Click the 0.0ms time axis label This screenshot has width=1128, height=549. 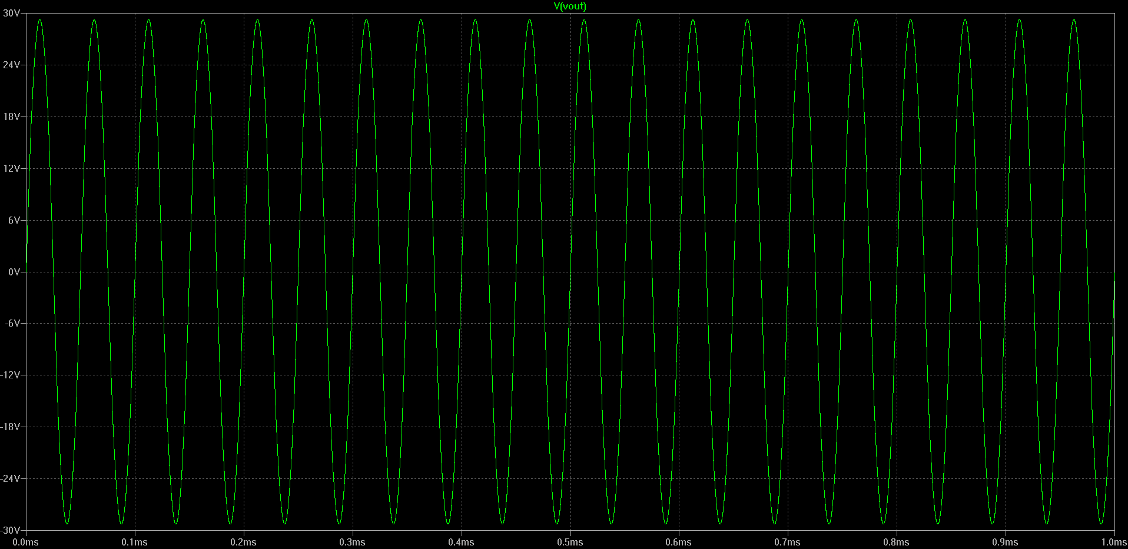[x=26, y=542]
